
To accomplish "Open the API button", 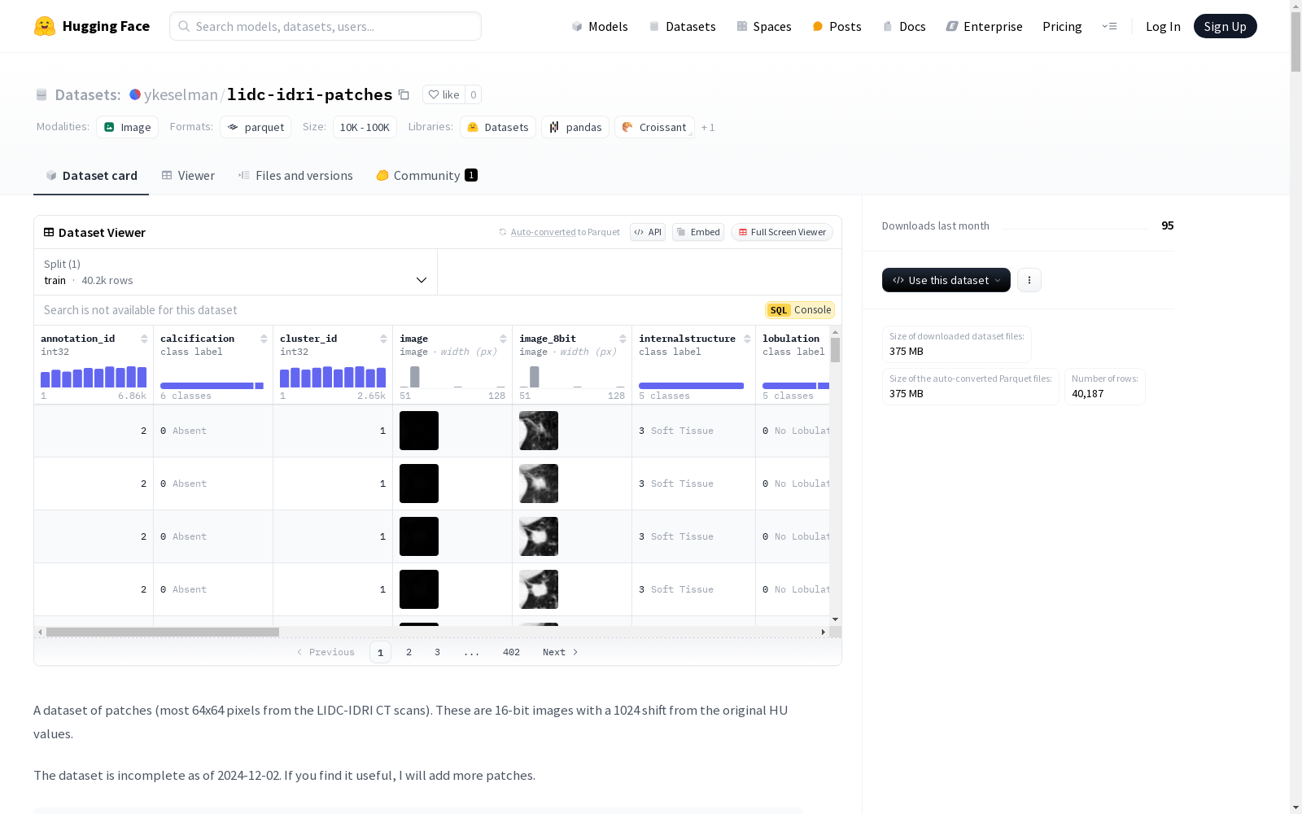I will 648,232.
